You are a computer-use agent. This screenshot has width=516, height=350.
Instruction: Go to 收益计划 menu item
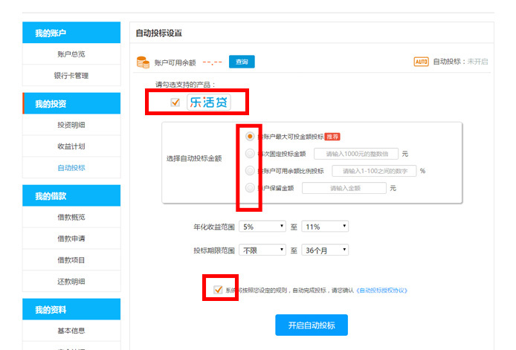click(71, 146)
